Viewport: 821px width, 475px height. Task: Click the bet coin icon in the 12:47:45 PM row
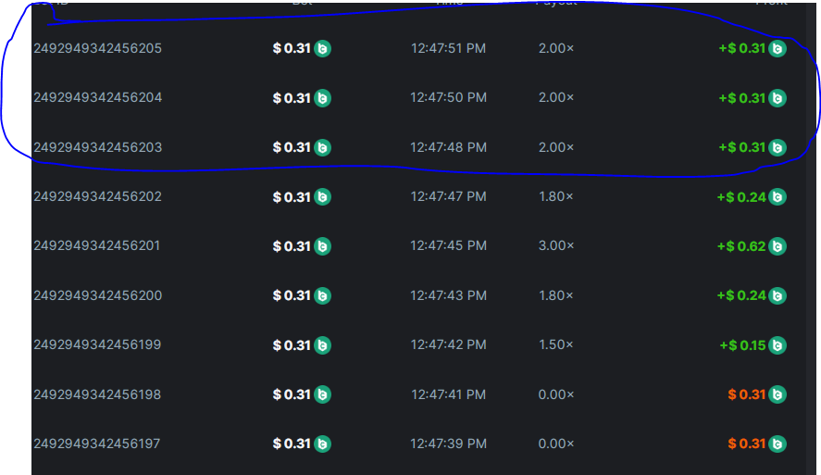[x=322, y=246]
